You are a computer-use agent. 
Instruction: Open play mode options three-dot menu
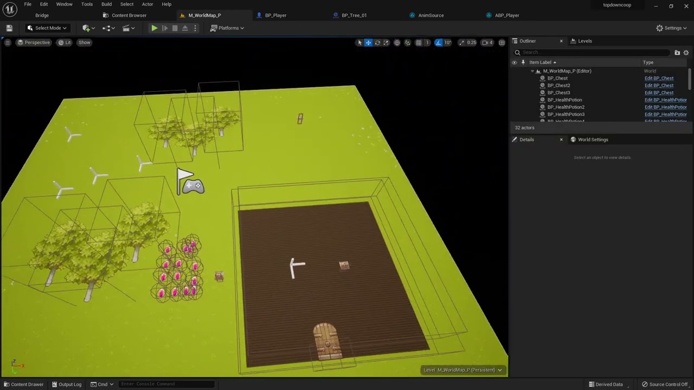click(195, 28)
